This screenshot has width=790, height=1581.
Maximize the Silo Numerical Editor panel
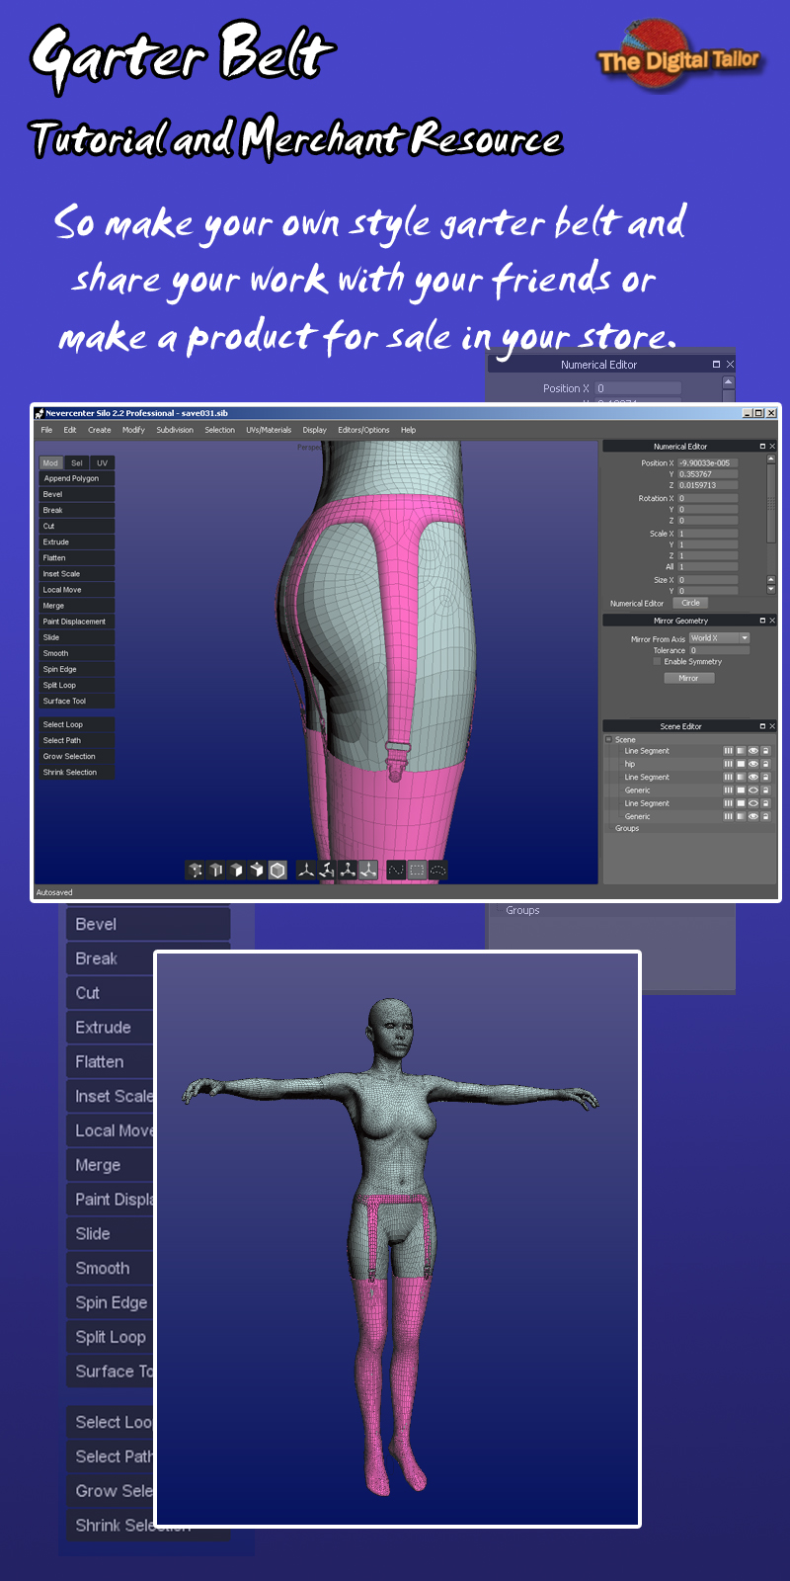click(762, 447)
